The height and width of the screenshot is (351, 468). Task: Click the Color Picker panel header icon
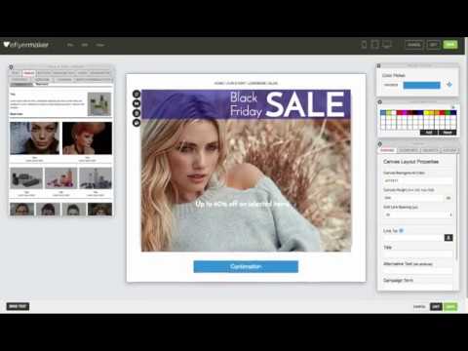pyautogui.click(x=378, y=66)
